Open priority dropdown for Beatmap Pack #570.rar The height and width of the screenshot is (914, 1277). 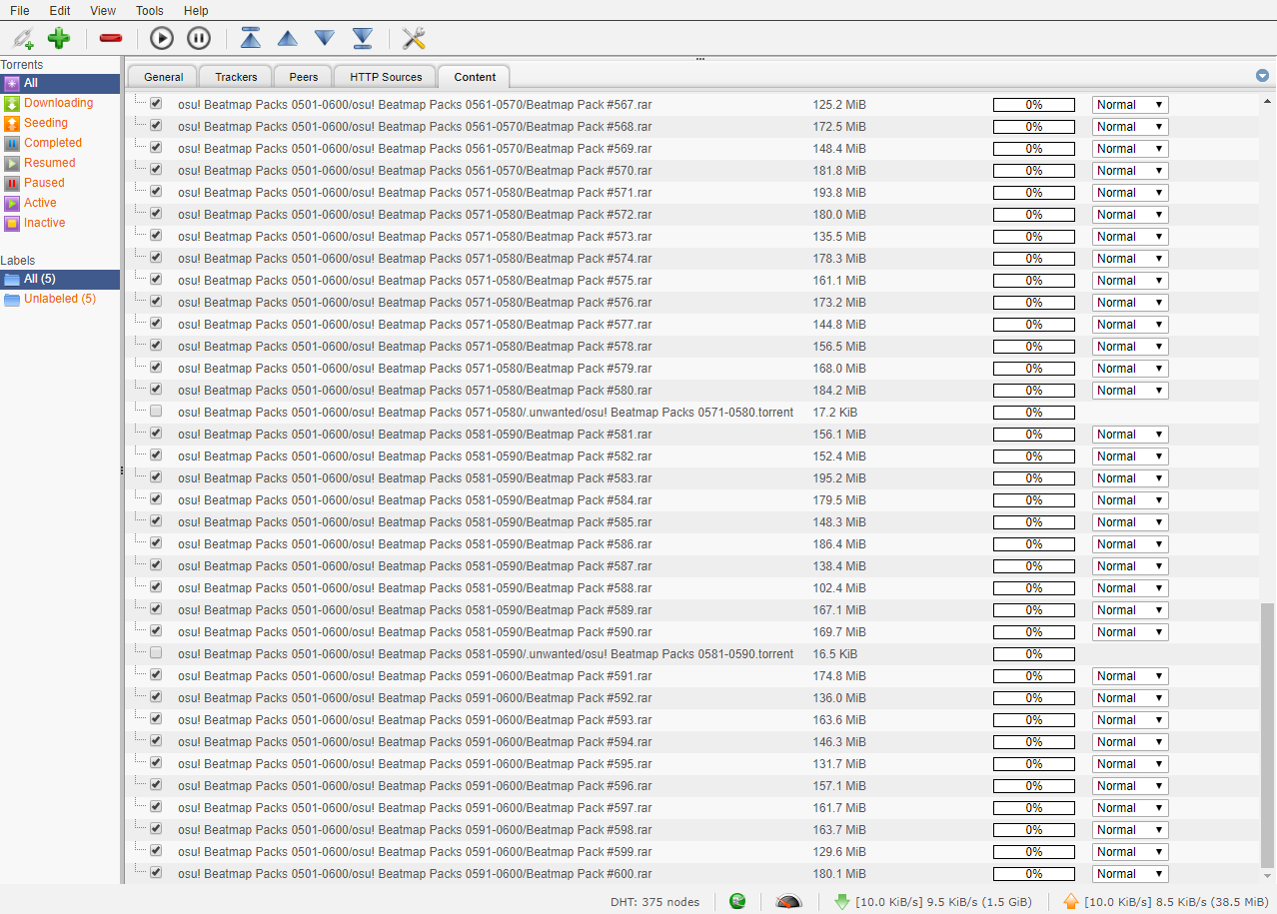click(1130, 171)
